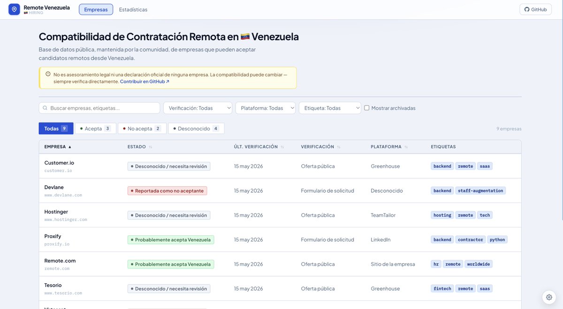Click the staff-augmentation tag on Devlane
This screenshot has height=309, width=563.
click(480, 191)
